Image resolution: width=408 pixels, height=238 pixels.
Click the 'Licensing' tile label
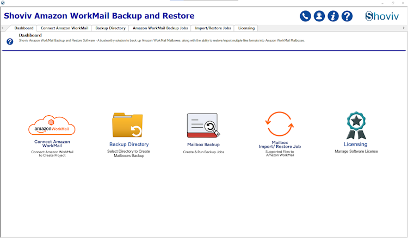(x=355, y=144)
